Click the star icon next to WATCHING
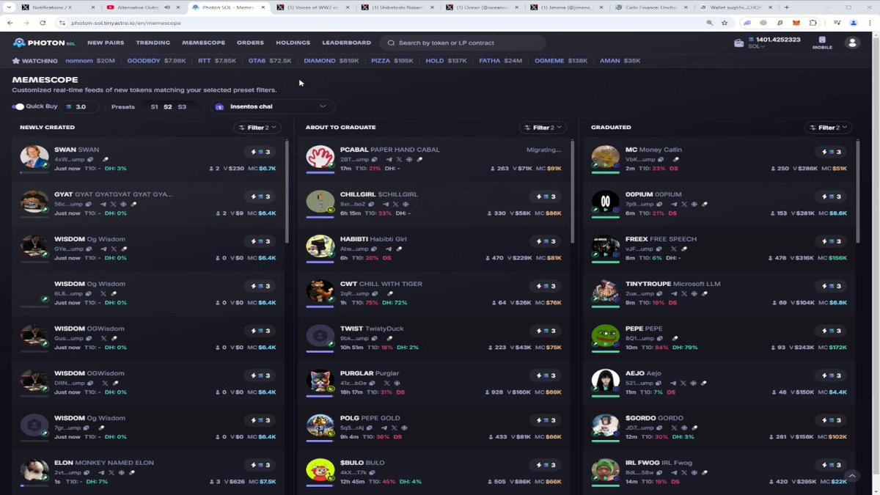 click(16, 61)
